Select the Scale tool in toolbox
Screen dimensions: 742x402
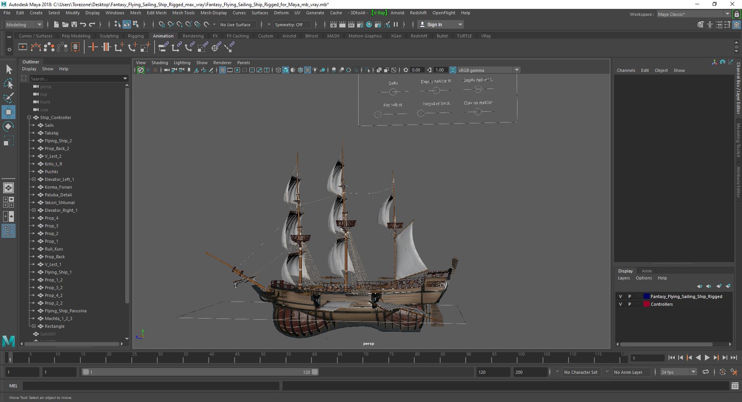click(x=9, y=141)
